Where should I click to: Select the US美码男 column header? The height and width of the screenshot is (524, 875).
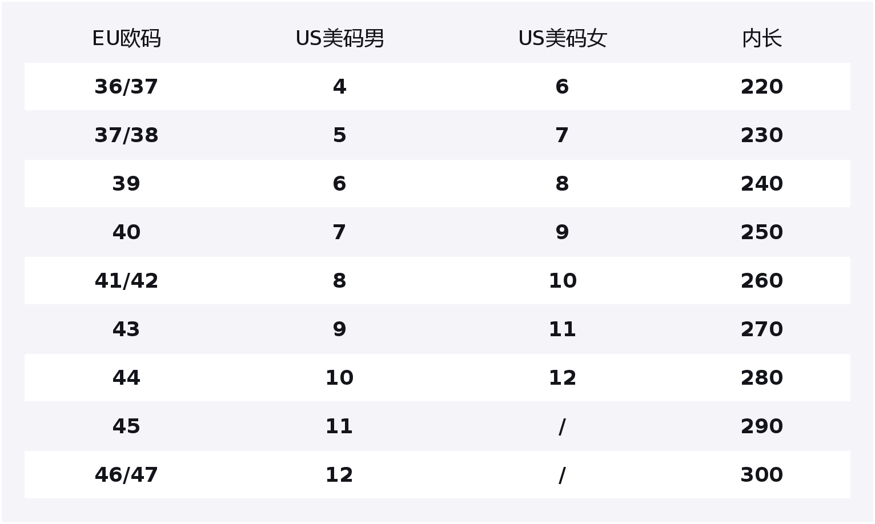(x=339, y=39)
